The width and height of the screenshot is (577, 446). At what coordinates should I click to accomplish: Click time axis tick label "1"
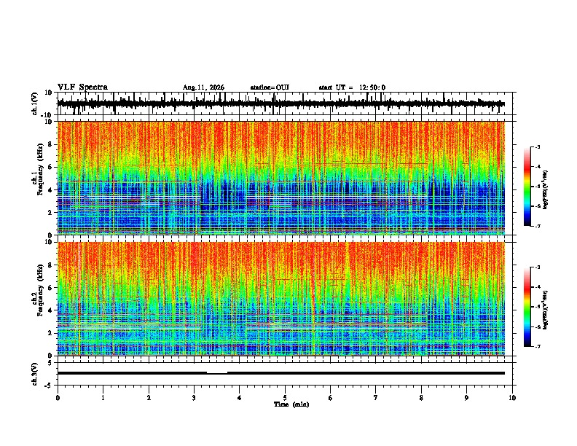coord(103,398)
